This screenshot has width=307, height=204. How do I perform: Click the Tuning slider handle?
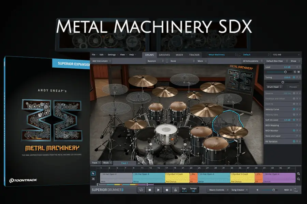pos(283,82)
